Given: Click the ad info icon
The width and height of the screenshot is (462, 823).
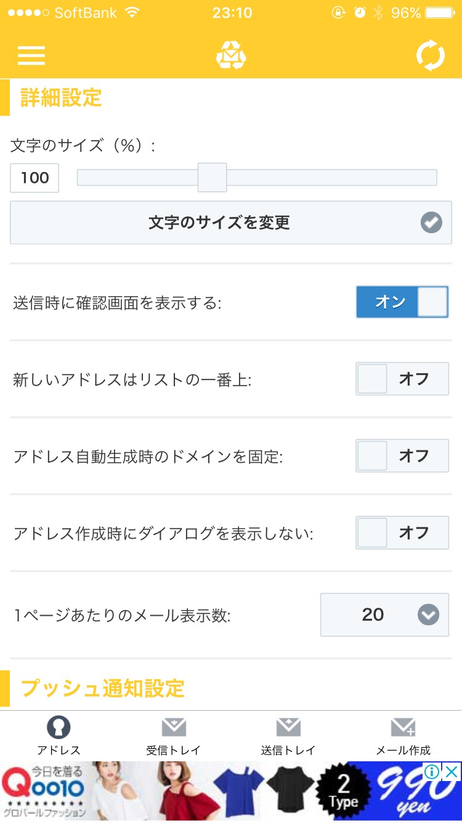Looking at the screenshot, I should pyautogui.click(x=432, y=772).
